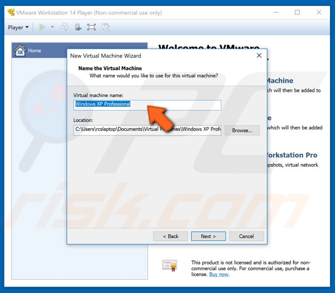This screenshot has height=293, width=335.
Task: Click the Workstation Pro upgrade heading
Action: click(x=292, y=155)
